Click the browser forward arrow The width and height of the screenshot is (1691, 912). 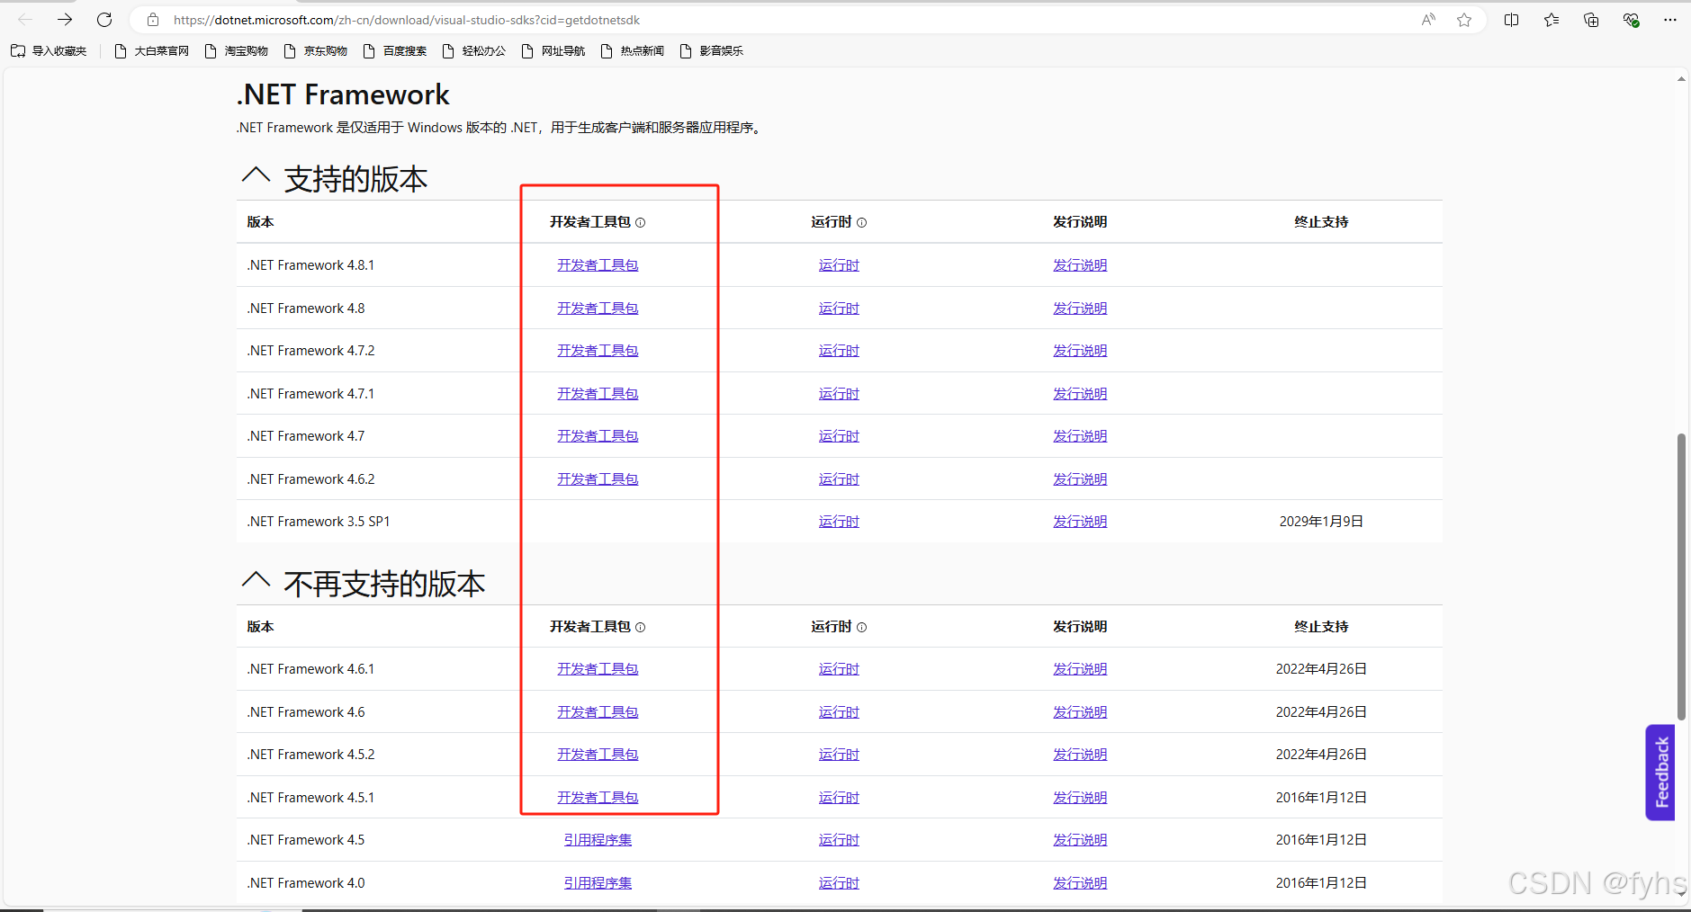point(65,19)
